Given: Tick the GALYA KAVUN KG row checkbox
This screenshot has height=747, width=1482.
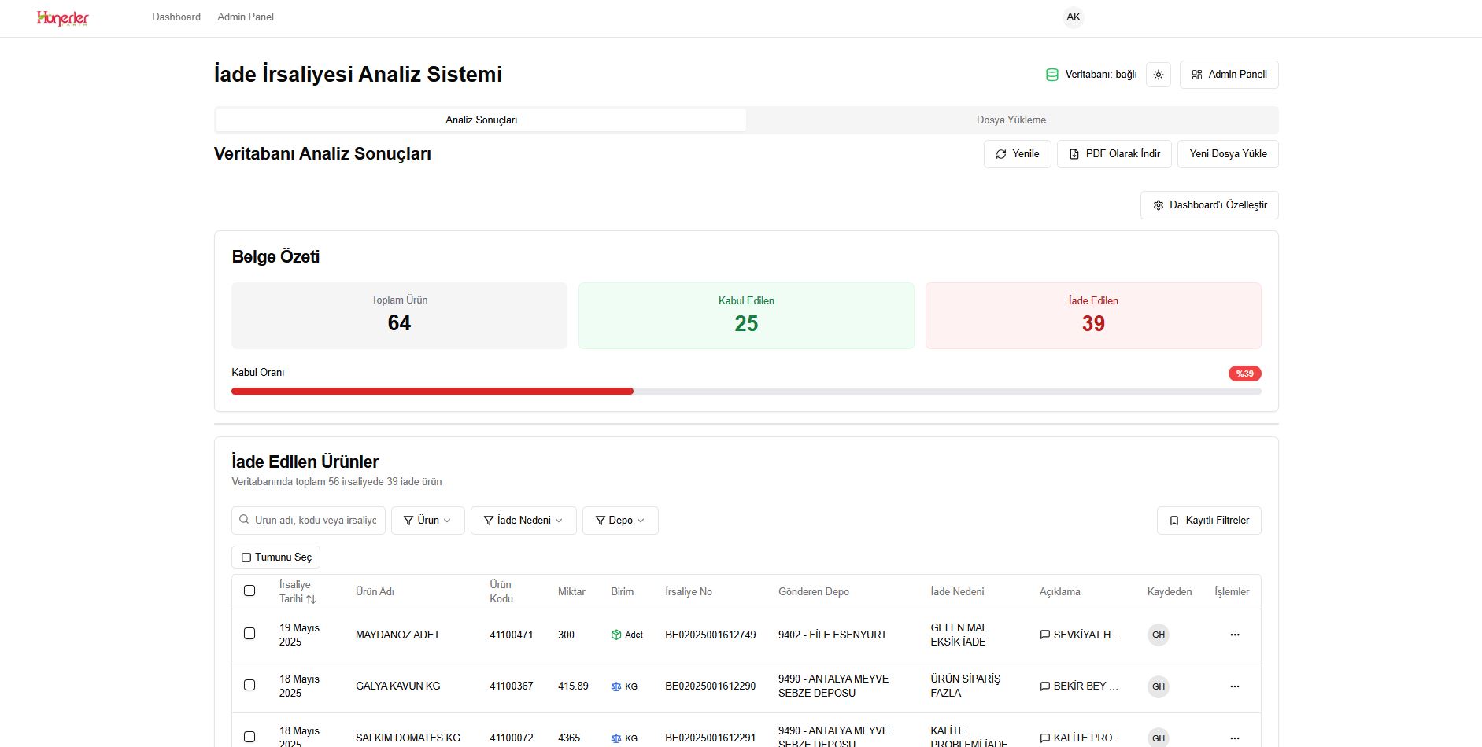Looking at the screenshot, I should click(x=249, y=686).
